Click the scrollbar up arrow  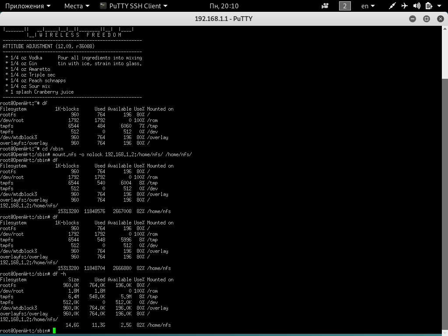pyautogui.click(x=445, y=28)
